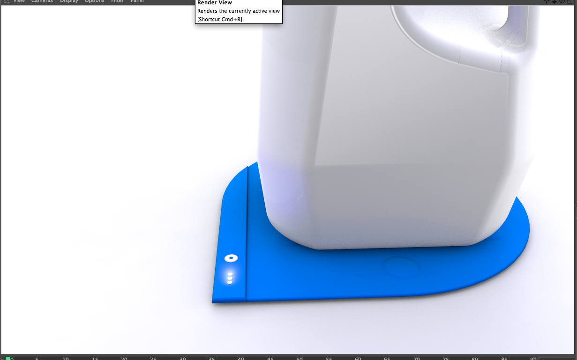The image size is (577, 360).
Task: Toggle the active view maximize icon
Action: 570,1
